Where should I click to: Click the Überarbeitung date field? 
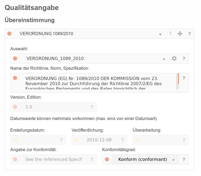tap(160, 140)
